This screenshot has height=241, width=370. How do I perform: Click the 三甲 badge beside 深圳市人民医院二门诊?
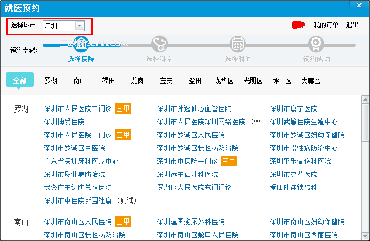tap(123, 108)
